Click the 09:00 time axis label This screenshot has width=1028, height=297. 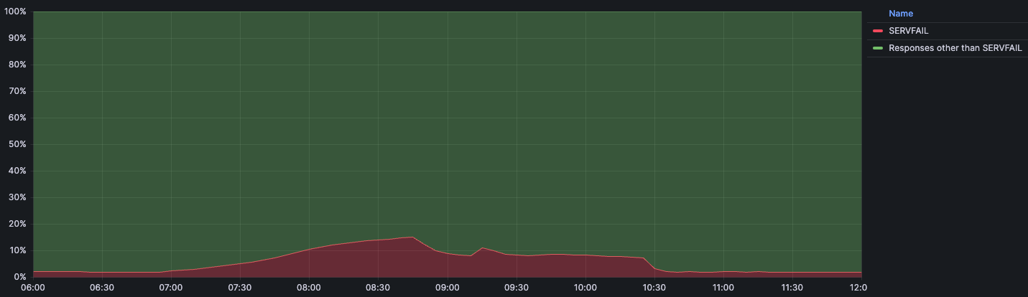tap(448, 288)
